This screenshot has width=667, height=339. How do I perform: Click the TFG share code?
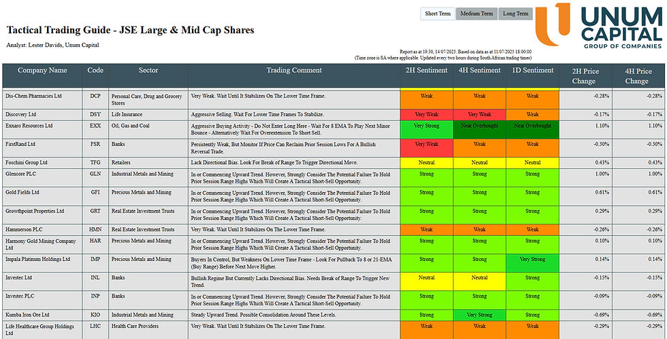[x=95, y=162]
